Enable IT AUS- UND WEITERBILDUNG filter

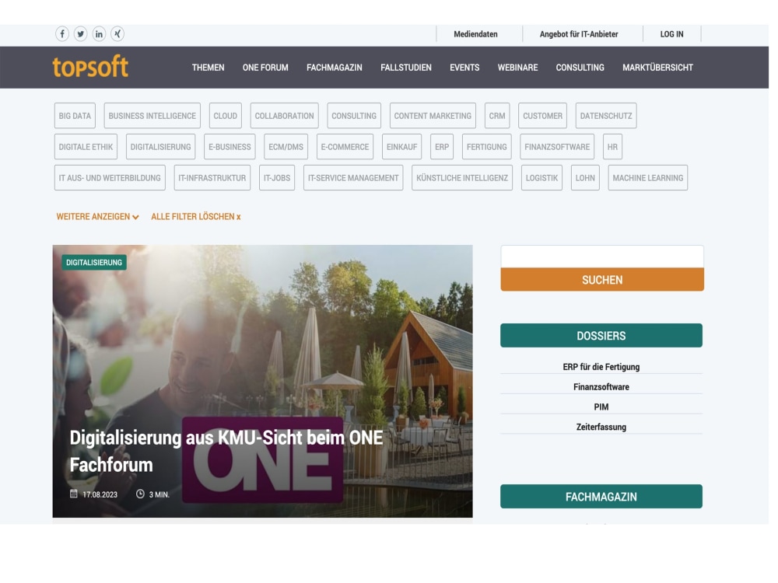(110, 177)
